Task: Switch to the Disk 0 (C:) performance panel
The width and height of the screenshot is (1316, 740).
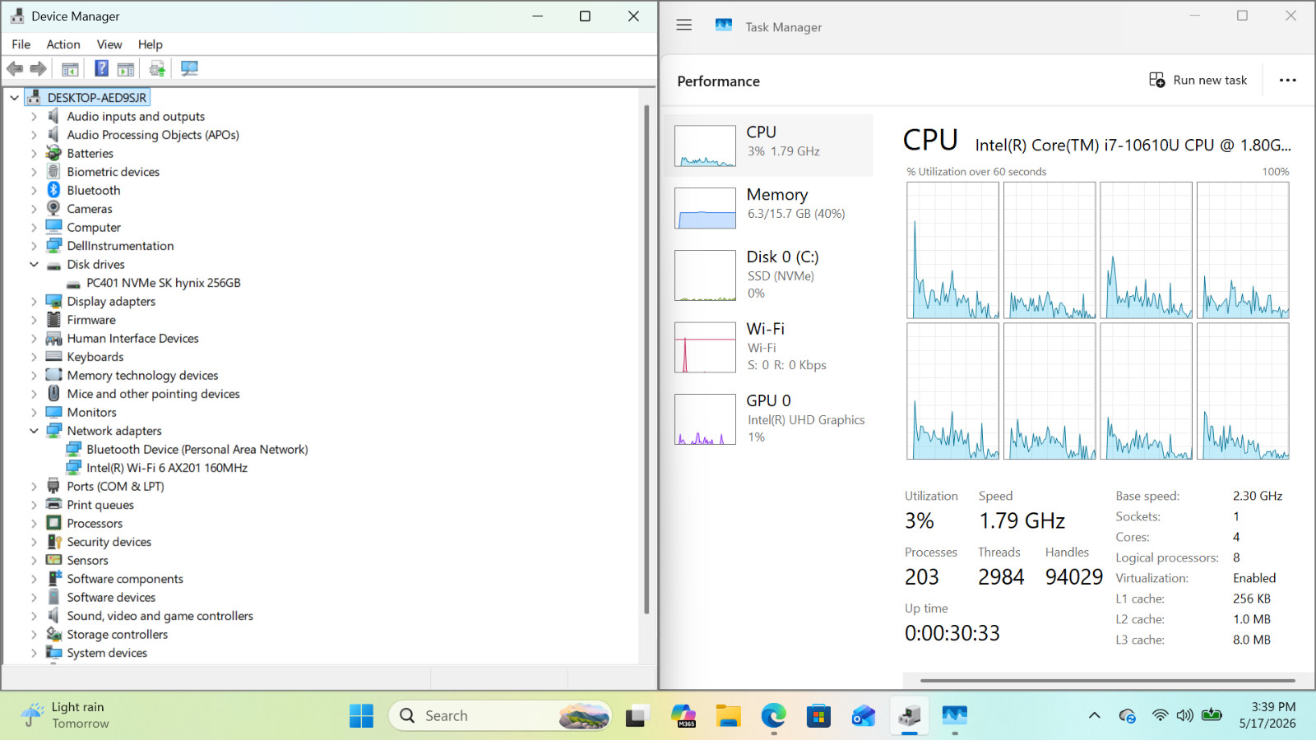Action: click(769, 275)
